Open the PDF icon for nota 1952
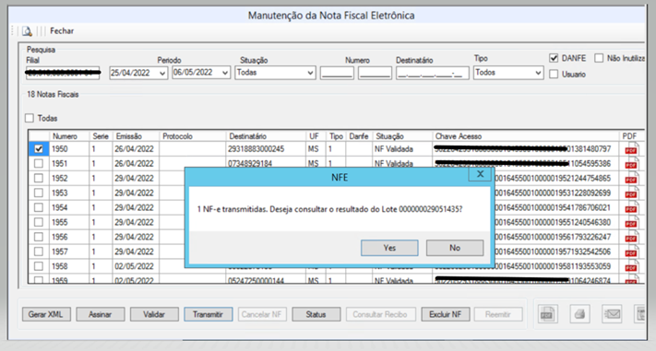Image resolution: width=656 pixels, height=351 pixels. click(x=630, y=179)
